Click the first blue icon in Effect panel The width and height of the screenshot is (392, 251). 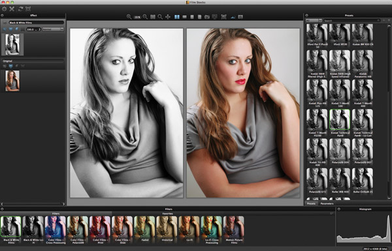5,29
